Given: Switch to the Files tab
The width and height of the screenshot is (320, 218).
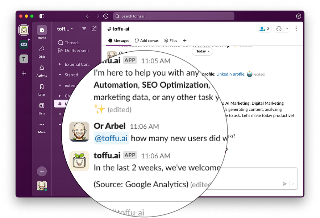Looking at the screenshot, I should tap(171, 41).
